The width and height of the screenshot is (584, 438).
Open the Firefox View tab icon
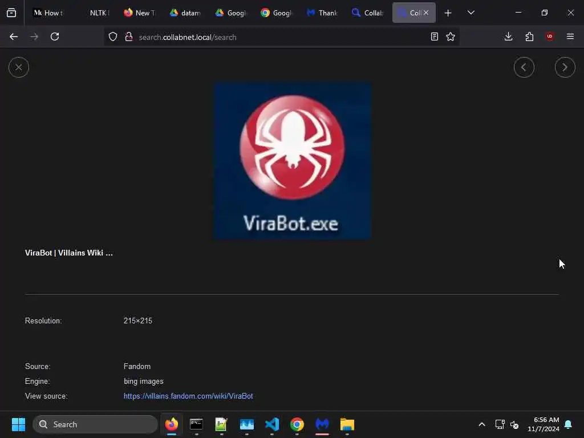coord(11,13)
